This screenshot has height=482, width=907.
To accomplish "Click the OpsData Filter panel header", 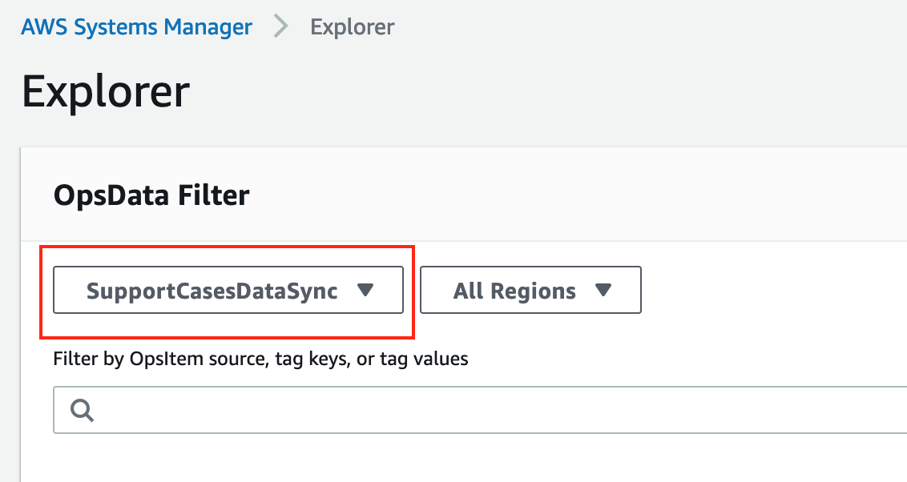I will 151,194.
